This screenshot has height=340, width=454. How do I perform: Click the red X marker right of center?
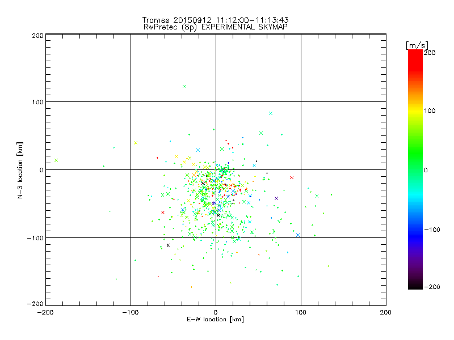[x=292, y=177]
